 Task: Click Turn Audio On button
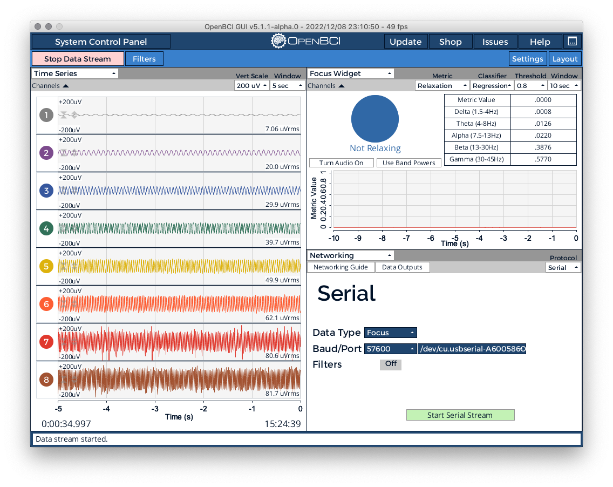(x=341, y=163)
